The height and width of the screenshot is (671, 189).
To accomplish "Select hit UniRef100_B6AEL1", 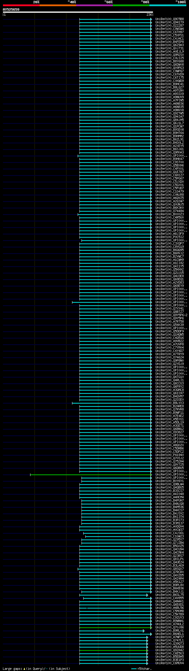I will click(170, 634).
